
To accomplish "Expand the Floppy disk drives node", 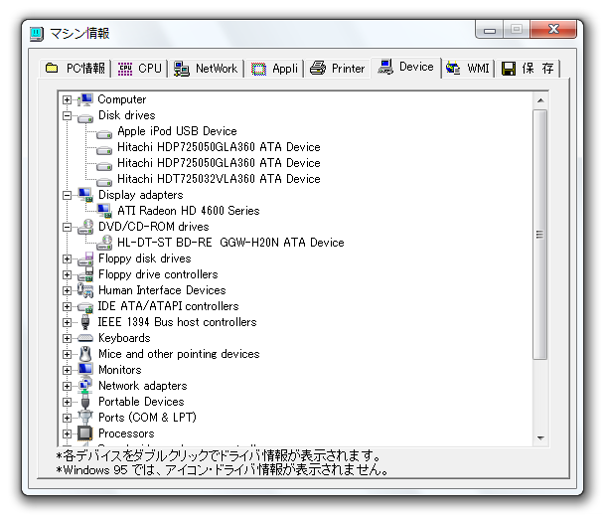I will tap(67, 259).
